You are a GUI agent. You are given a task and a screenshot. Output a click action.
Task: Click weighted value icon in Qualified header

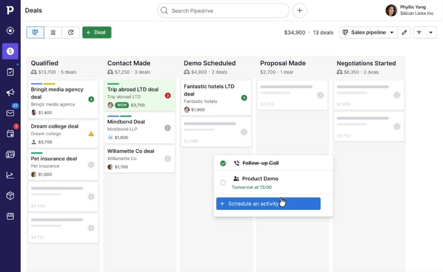(33, 72)
